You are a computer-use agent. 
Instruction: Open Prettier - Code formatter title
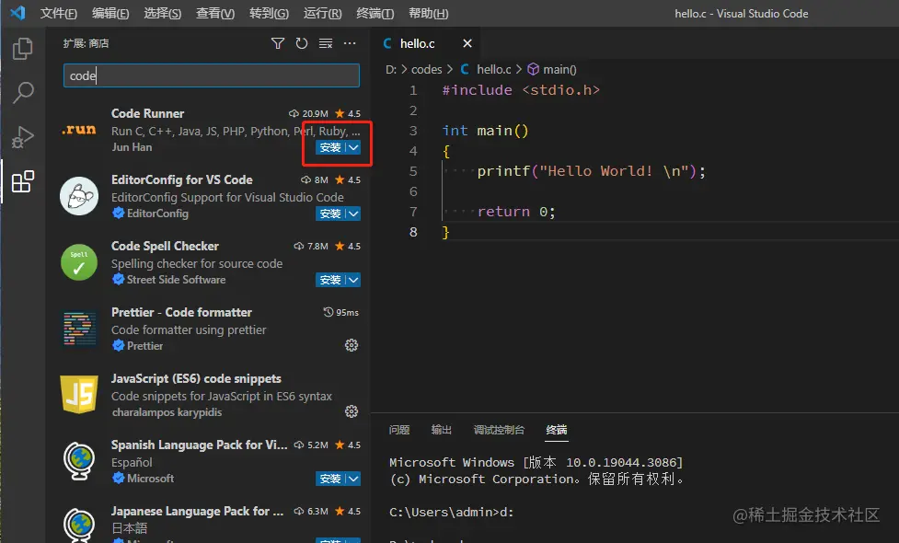[181, 313]
